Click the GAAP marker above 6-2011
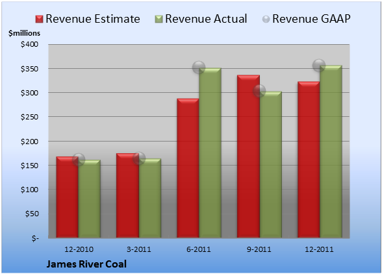 (199, 68)
